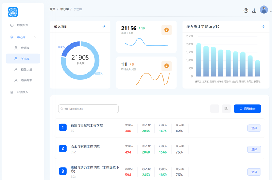Click 首页 breadcrumb link
272x180 pixels.
pos(52,9)
